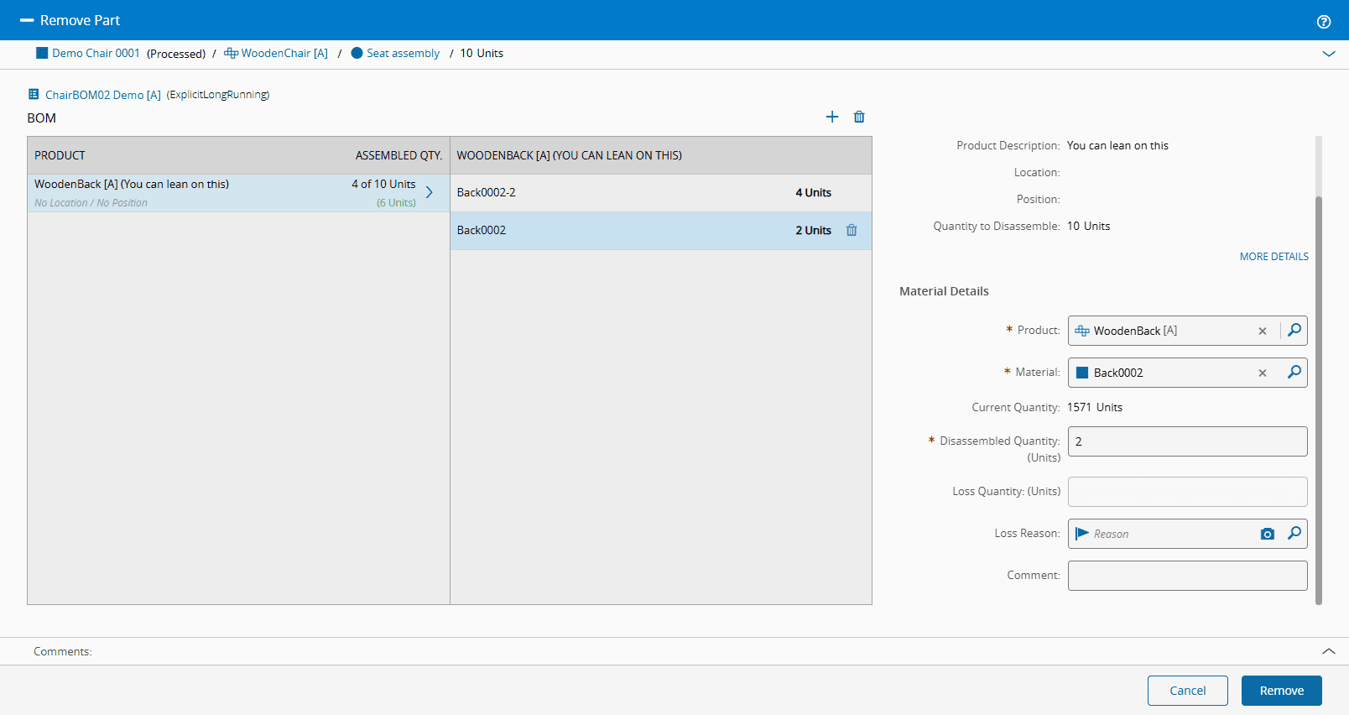Click the help question mark icon

click(1324, 22)
